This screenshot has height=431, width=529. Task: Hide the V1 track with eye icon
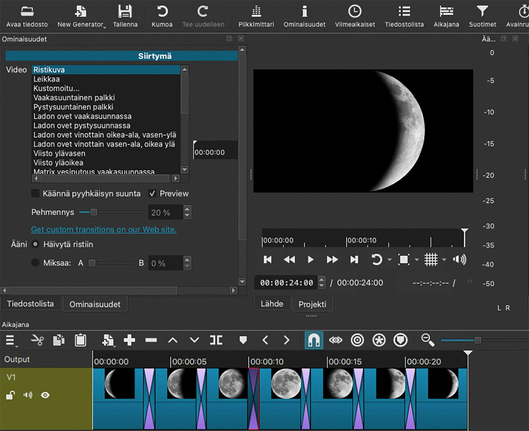[x=45, y=395]
